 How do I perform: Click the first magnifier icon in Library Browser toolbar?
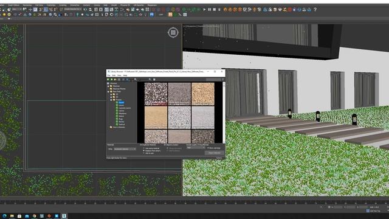pyautogui.click(x=136, y=80)
